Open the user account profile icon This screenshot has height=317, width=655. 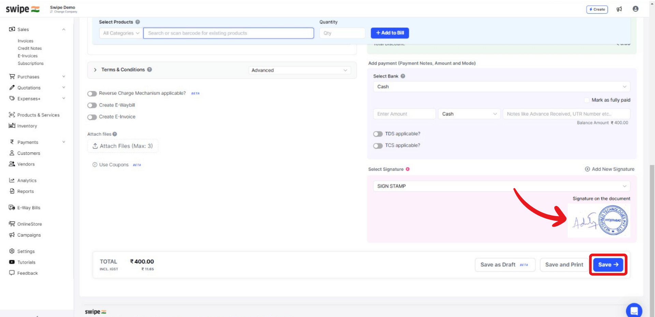click(636, 9)
